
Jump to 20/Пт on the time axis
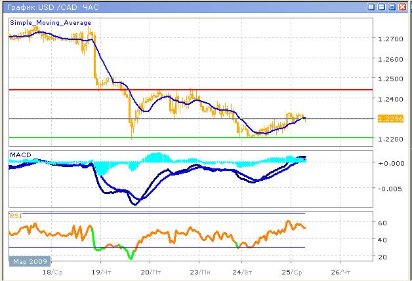(x=150, y=271)
